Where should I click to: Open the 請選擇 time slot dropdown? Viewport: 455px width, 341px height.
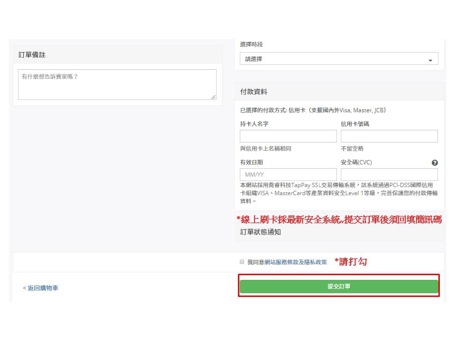[338, 59]
